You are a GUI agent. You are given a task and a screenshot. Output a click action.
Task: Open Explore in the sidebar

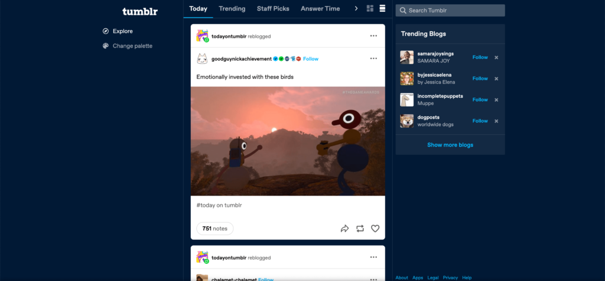(x=123, y=31)
